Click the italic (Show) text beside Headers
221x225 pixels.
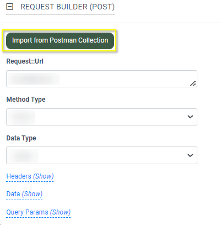tap(44, 176)
